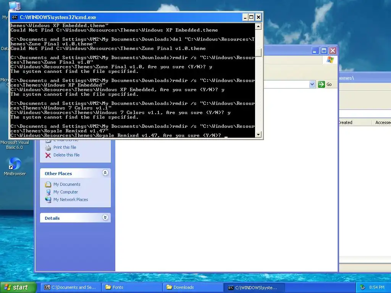Click the cmd scrollbar down arrow

point(259,134)
